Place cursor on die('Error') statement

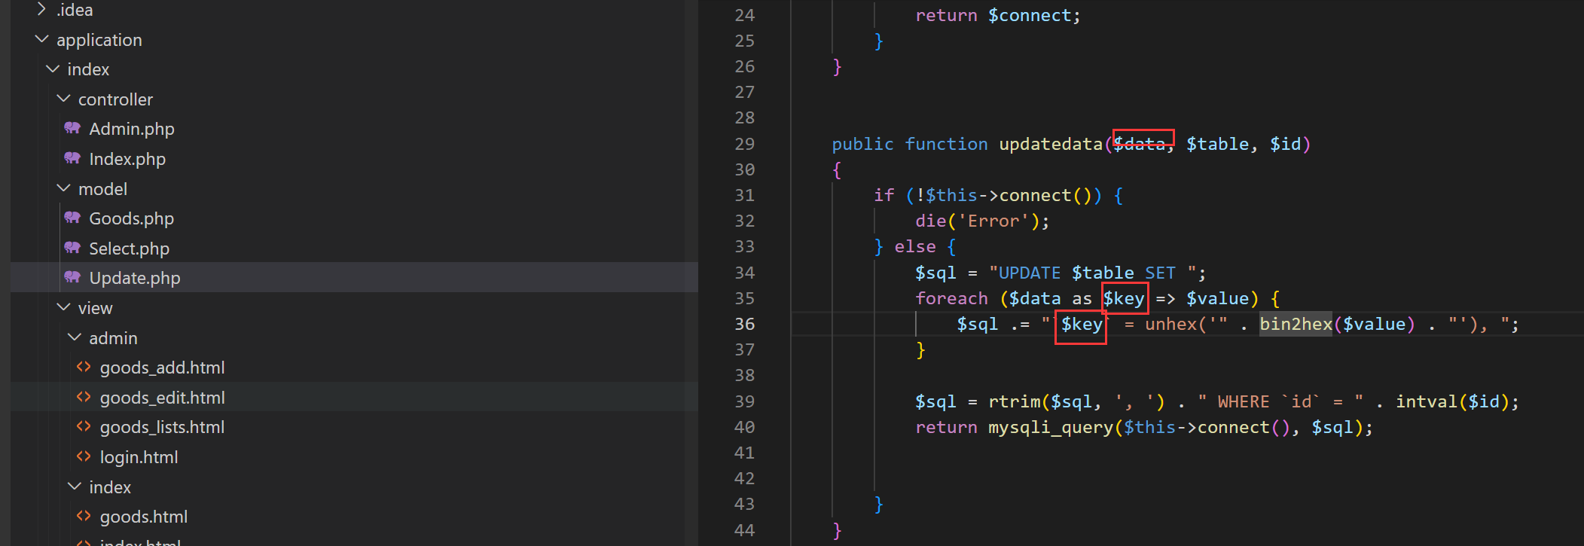(982, 221)
